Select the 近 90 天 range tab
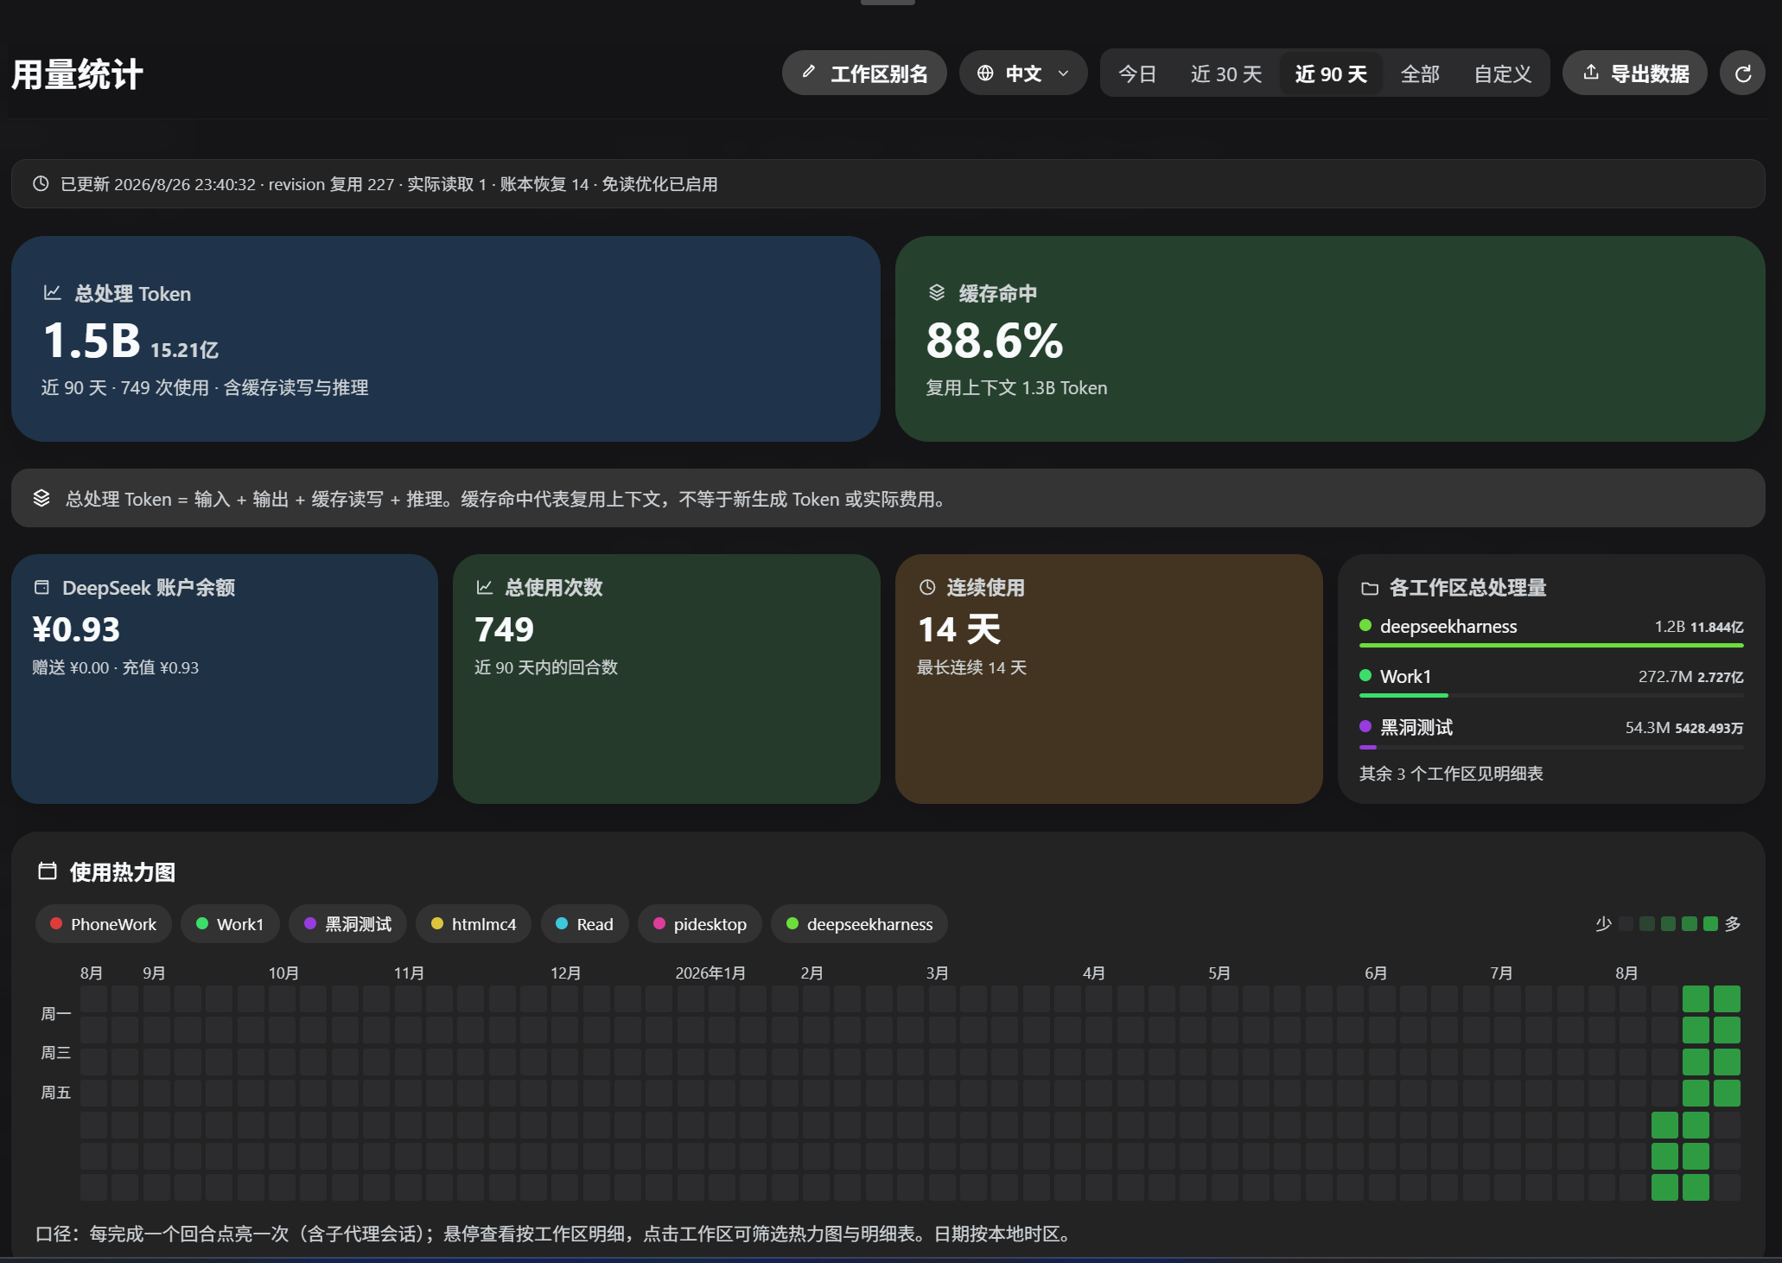 [x=1331, y=73]
